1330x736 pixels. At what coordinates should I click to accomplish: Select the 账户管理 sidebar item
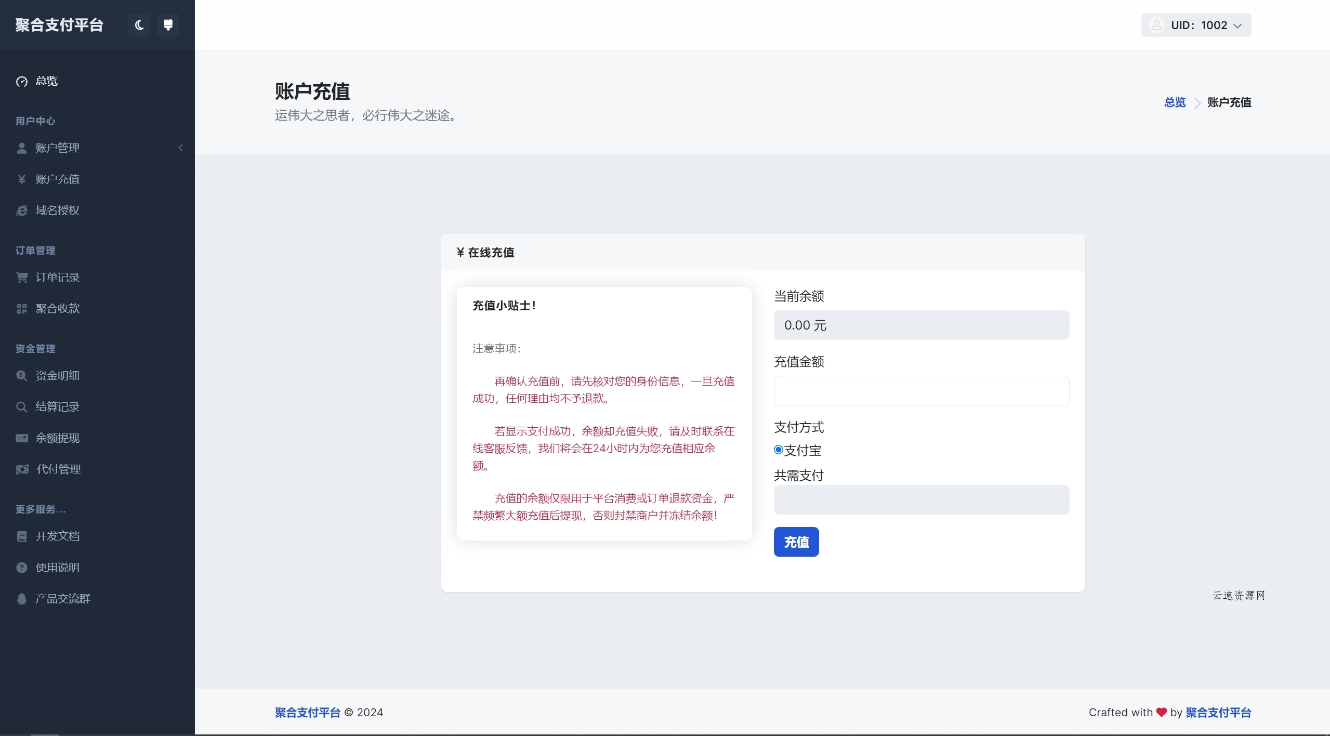pos(59,148)
